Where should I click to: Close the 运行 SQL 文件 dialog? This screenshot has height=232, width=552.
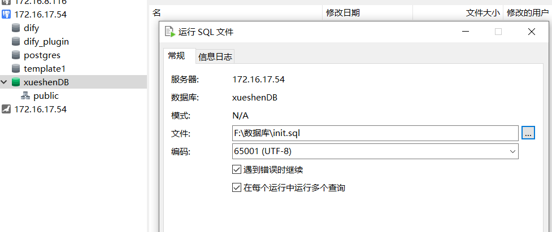point(531,32)
